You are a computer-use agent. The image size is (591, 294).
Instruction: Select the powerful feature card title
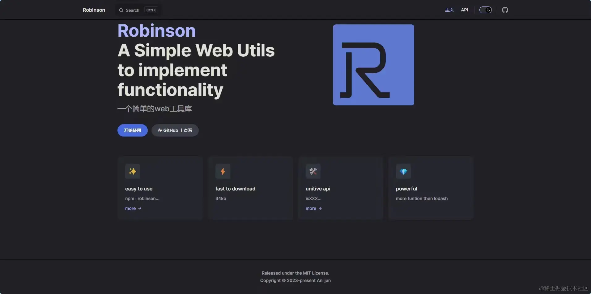[x=406, y=189]
